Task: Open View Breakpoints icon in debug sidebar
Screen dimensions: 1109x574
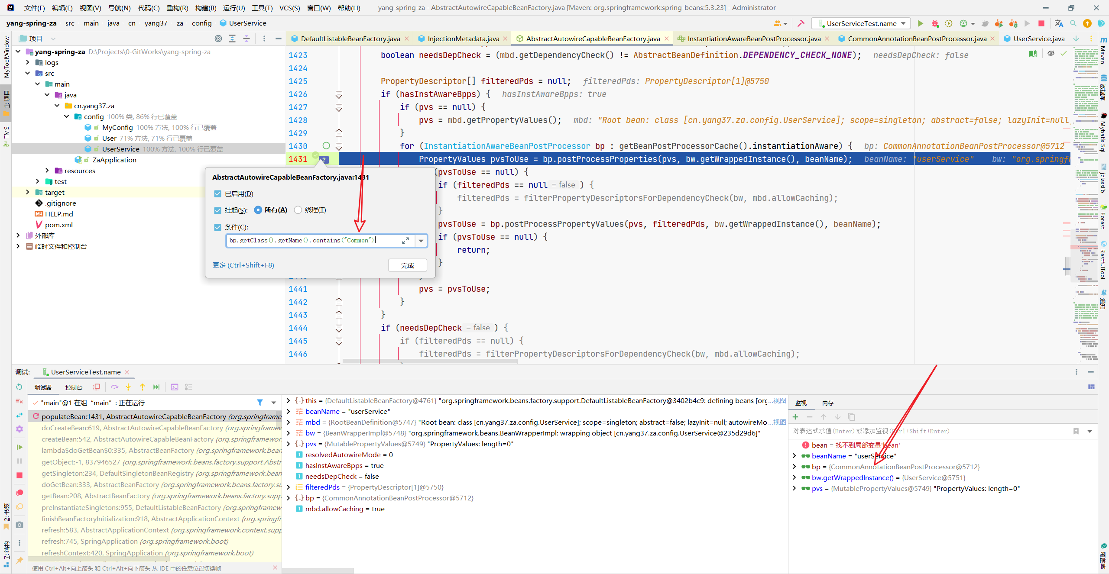Action: (19, 493)
